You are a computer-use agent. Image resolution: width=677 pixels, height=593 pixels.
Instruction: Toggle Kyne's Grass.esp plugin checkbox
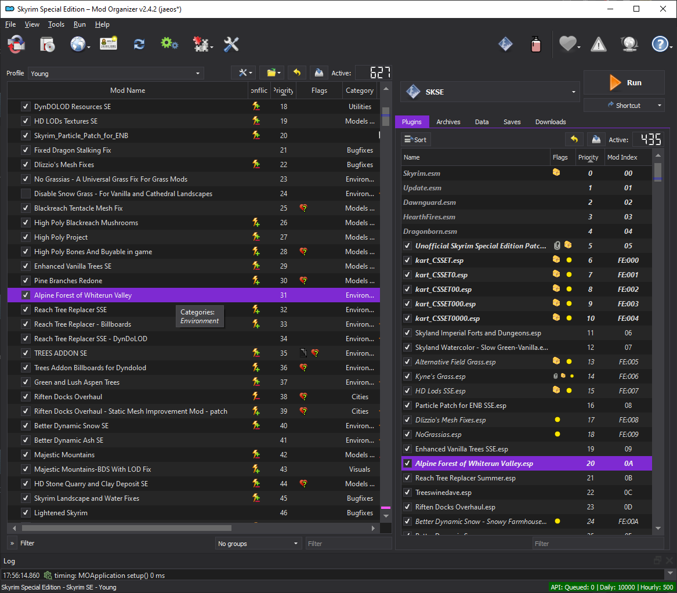[x=407, y=376]
